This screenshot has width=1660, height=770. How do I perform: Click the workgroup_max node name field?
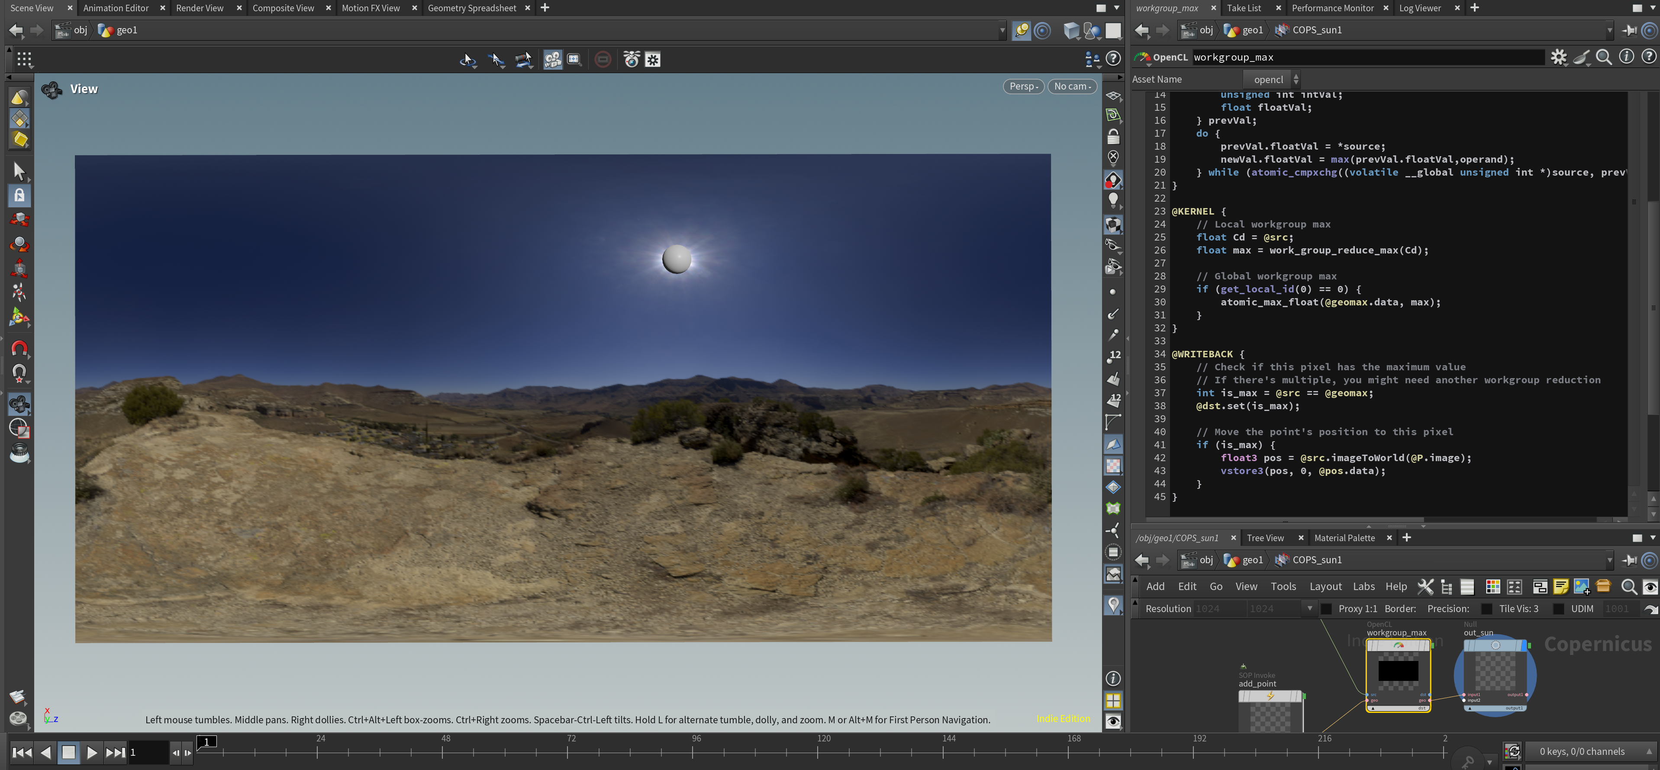(x=1366, y=57)
